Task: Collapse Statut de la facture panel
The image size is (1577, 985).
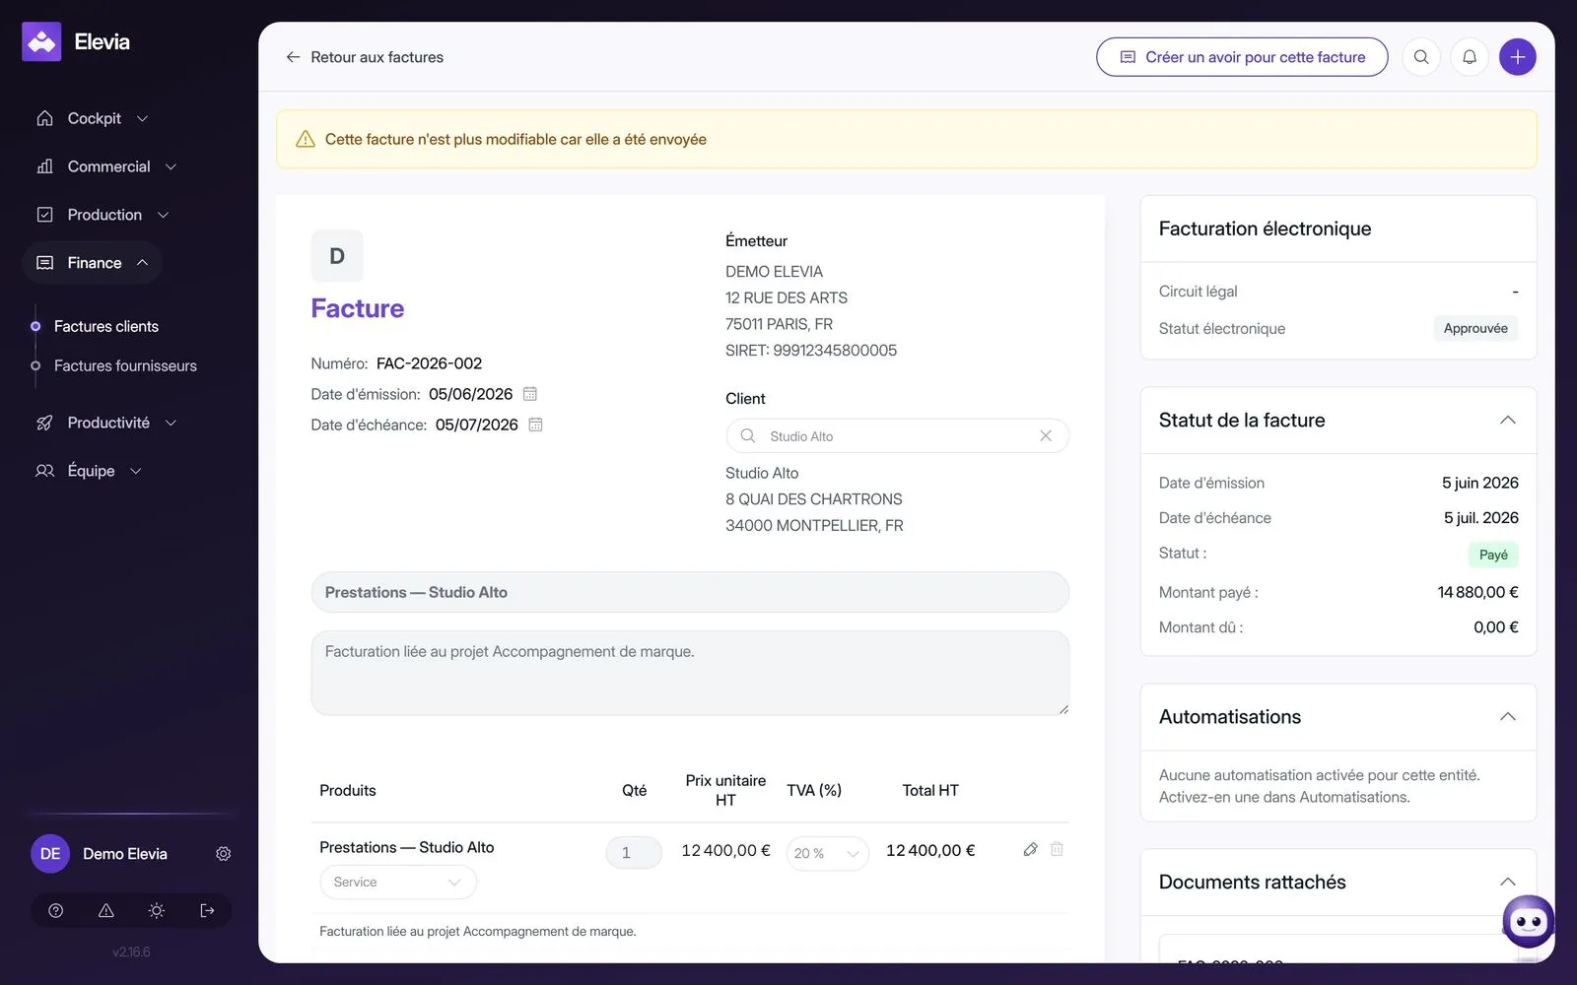Action: pyautogui.click(x=1507, y=420)
